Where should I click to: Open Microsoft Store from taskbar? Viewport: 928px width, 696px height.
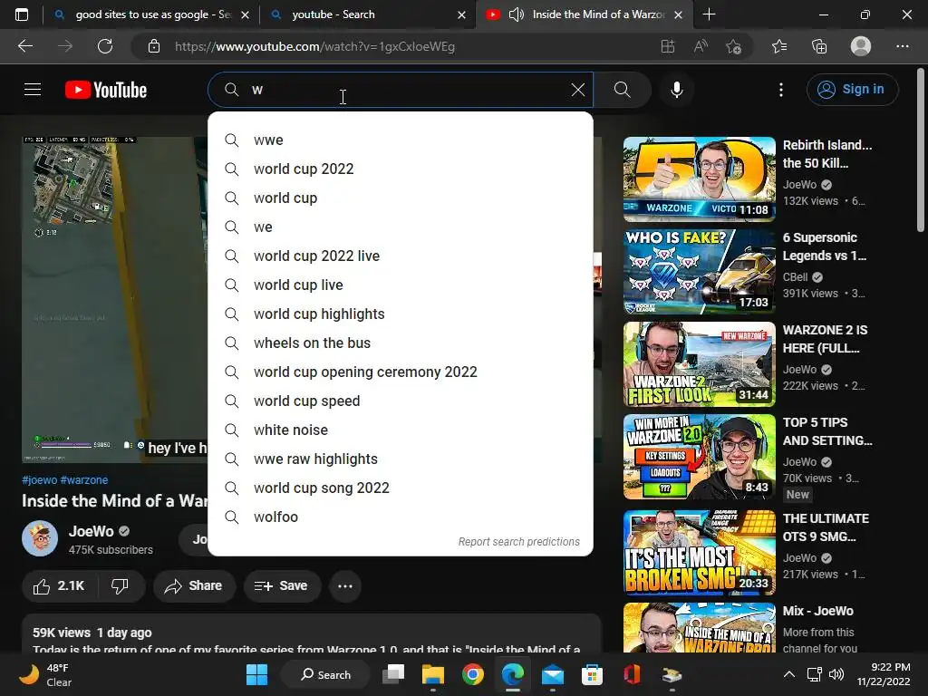tap(592, 674)
